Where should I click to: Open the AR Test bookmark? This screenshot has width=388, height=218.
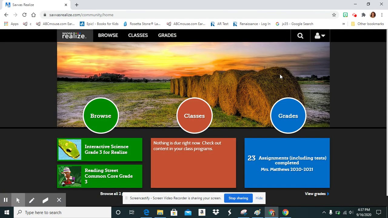(219, 24)
